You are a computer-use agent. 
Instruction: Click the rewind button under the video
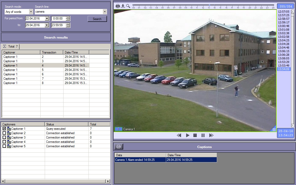(x=179, y=135)
